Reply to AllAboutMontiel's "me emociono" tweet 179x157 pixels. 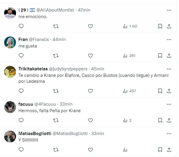21,26
